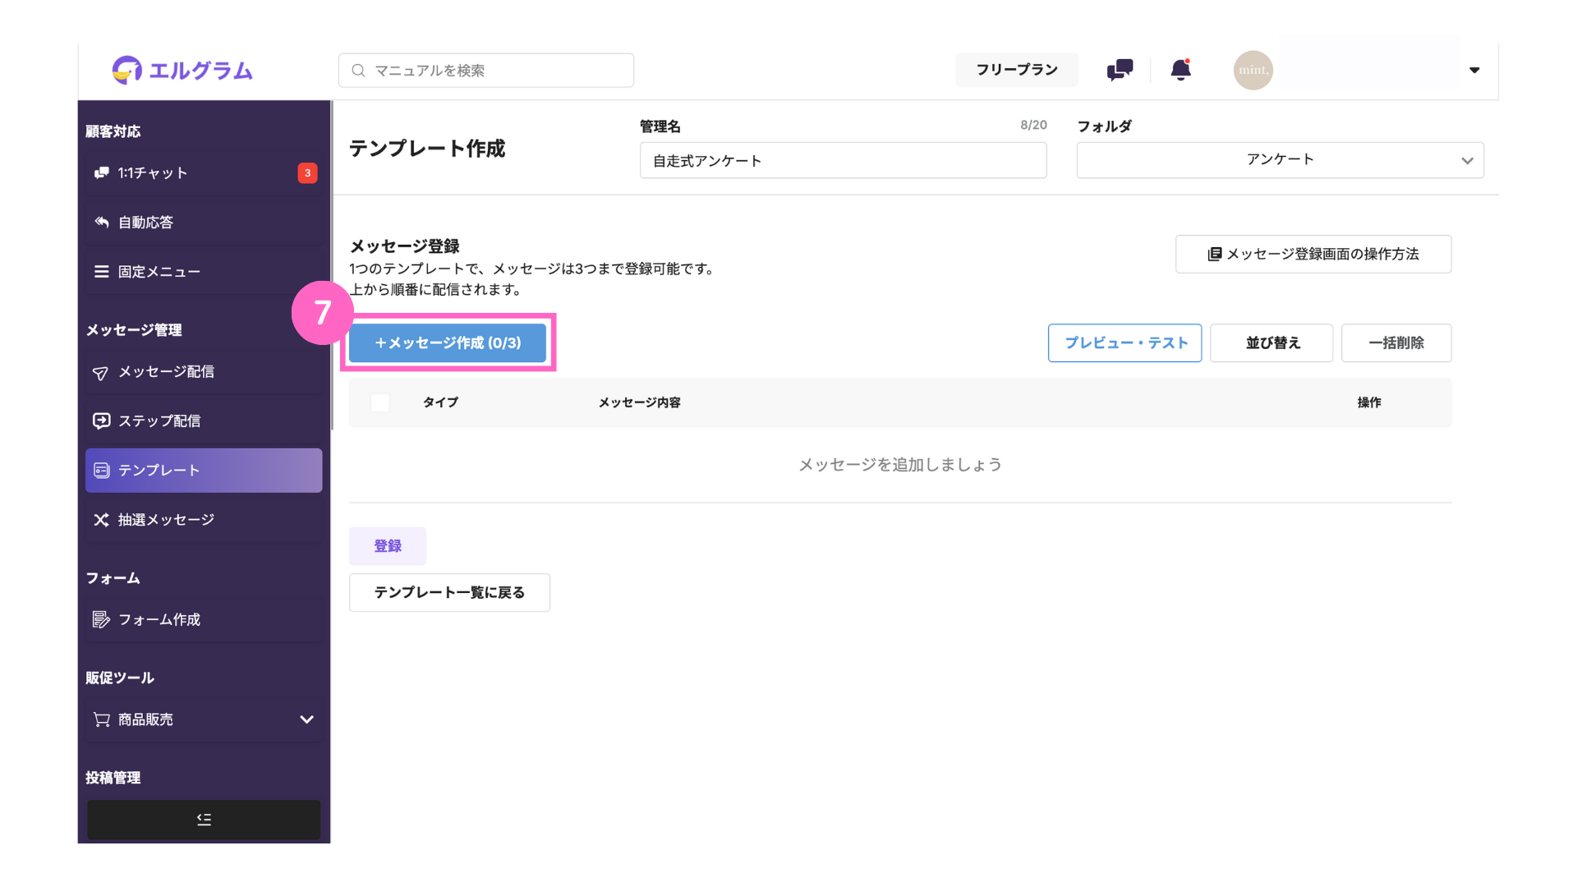The image size is (1577, 887).
Task: Click the 投稿管理 section heading
Action: pos(113,778)
